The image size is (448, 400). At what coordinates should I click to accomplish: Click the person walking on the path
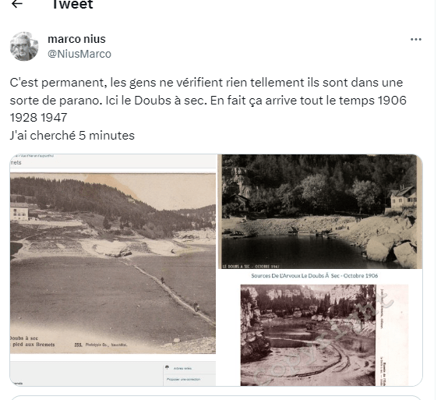tap(162, 280)
